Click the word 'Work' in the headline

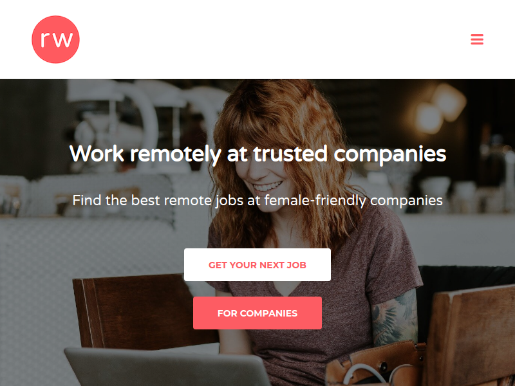pyautogui.click(x=97, y=153)
